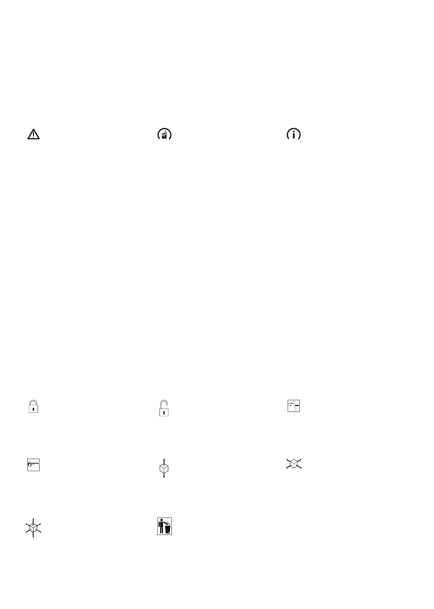This screenshot has width=434, height=609.
Task: Click the boxed face profile symbol
Action: pos(294,406)
